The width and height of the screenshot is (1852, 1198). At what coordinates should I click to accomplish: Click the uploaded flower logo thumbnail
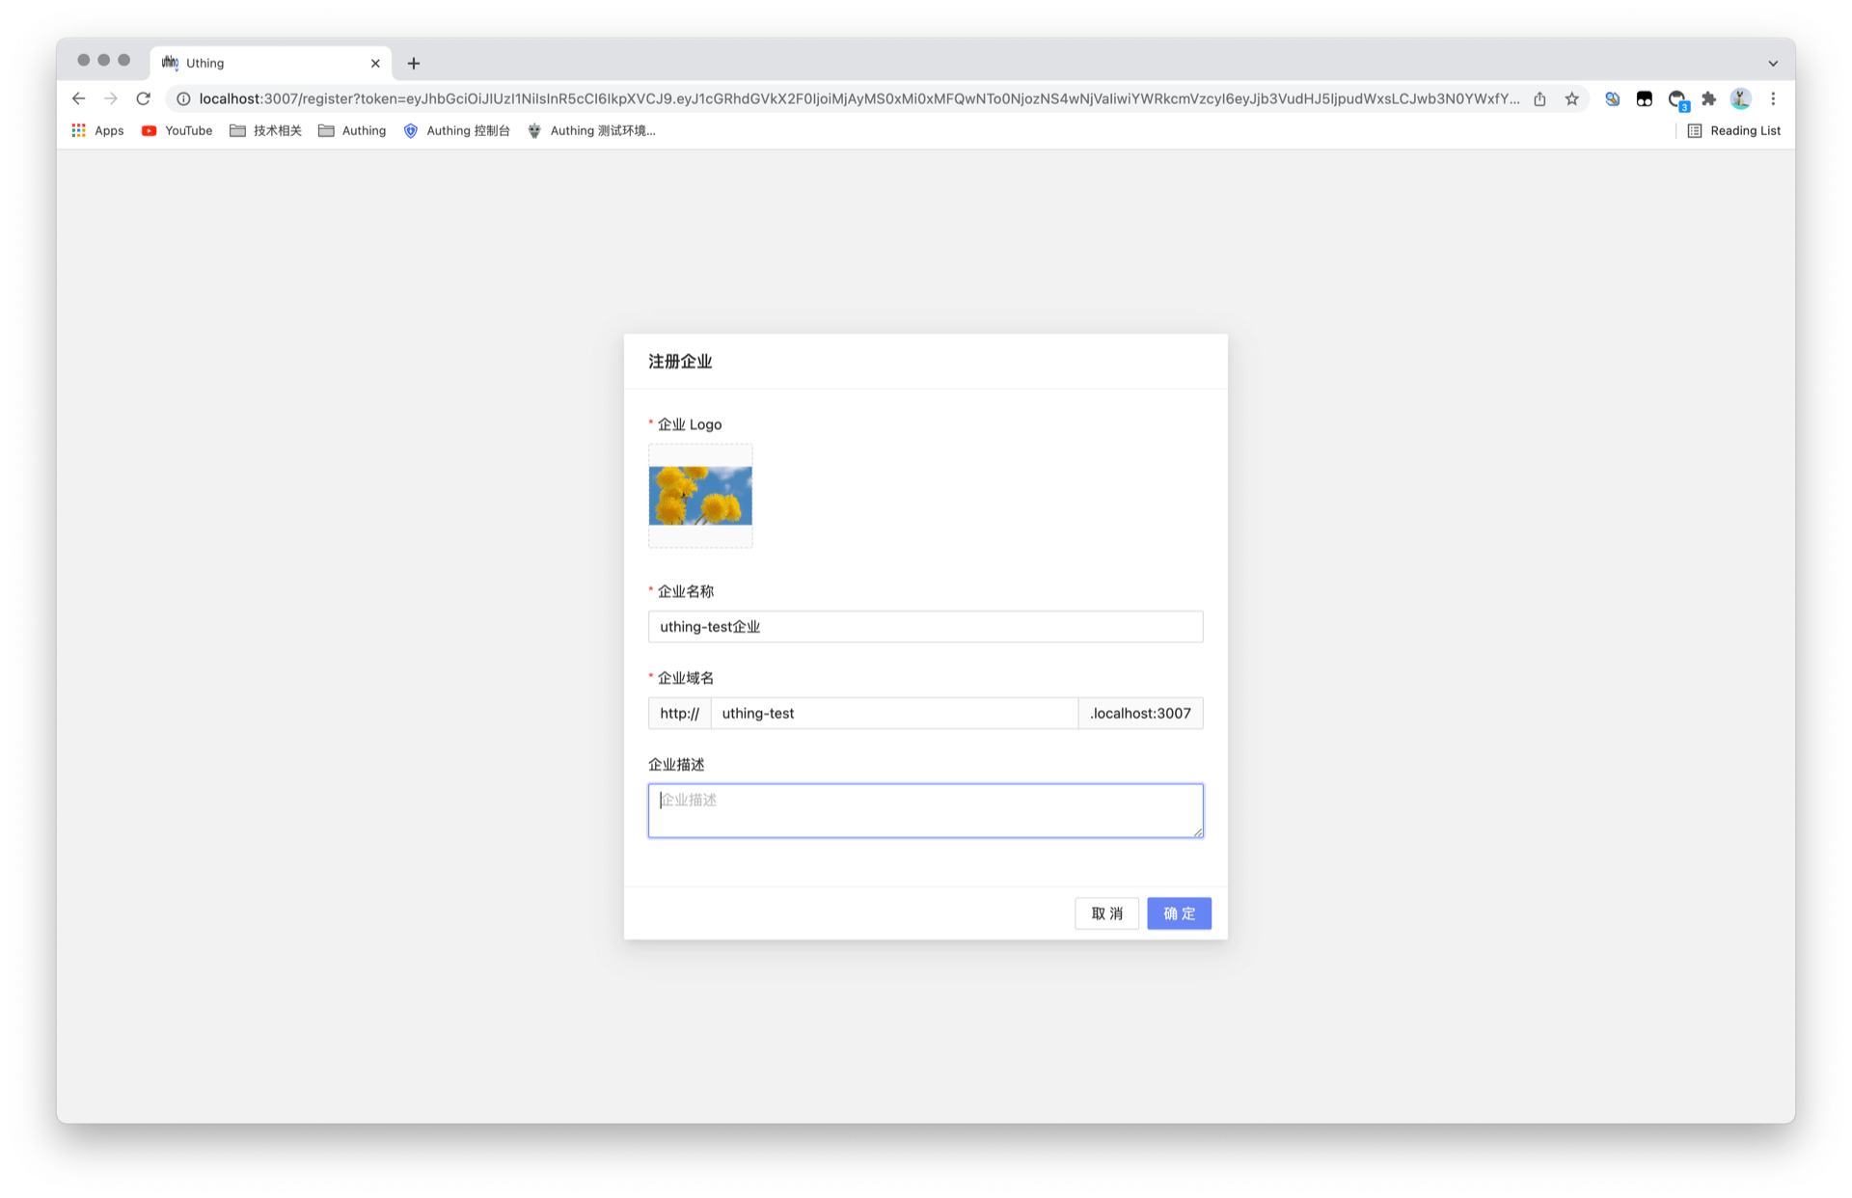click(x=700, y=496)
